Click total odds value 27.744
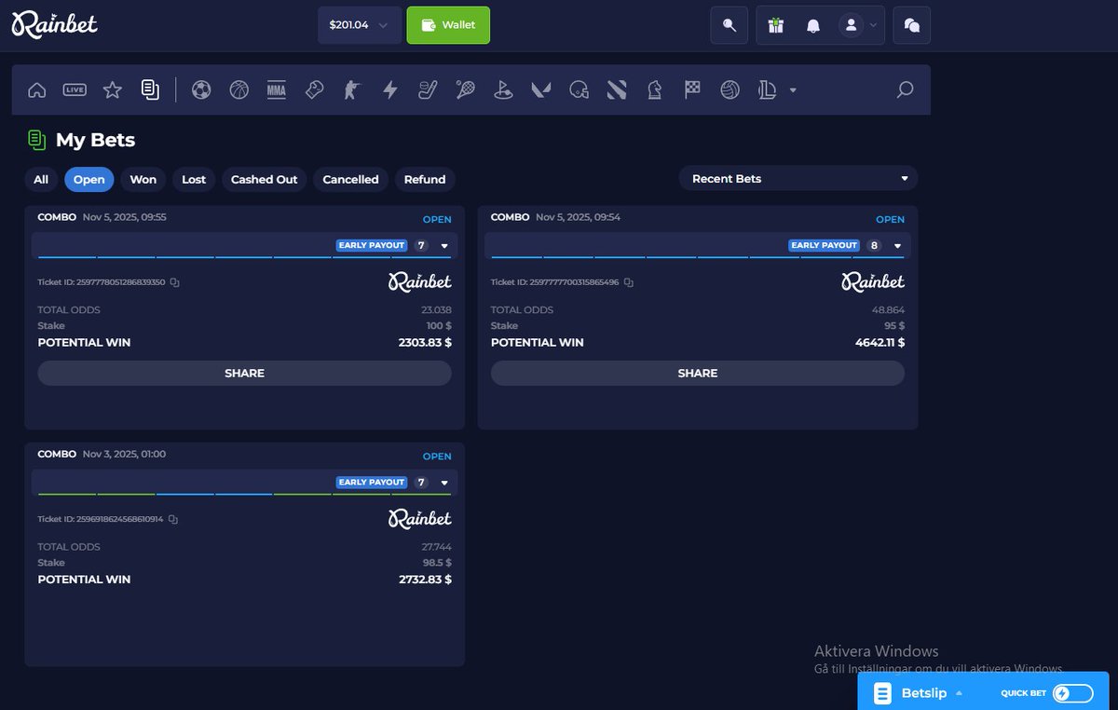 tap(436, 547)
